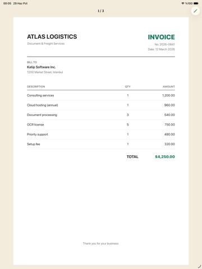Tap the 00:05 clock in status bar

7,3
